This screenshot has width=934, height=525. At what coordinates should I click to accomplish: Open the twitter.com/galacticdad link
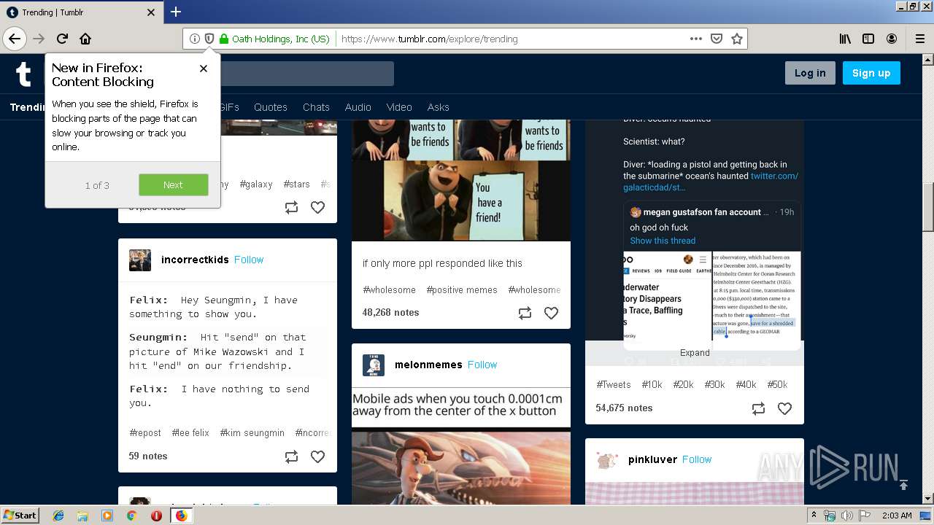click(711, 182)
